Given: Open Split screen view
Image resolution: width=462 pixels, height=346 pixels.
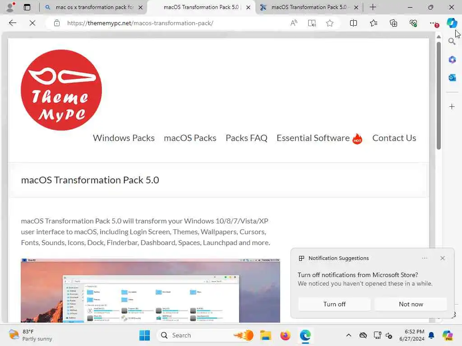Looking at the screenshot, I should click(353, 23).
